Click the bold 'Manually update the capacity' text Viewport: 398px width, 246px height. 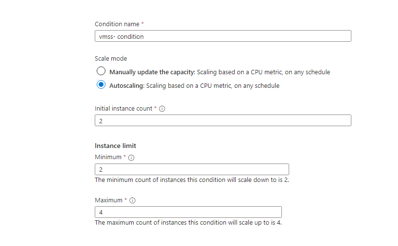coord(152,72)
